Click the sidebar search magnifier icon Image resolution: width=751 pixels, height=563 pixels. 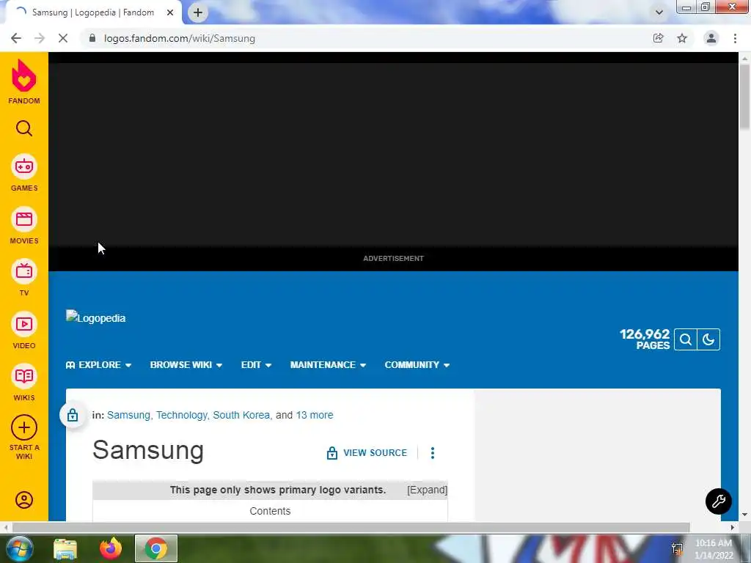click(x=24, y=128)
